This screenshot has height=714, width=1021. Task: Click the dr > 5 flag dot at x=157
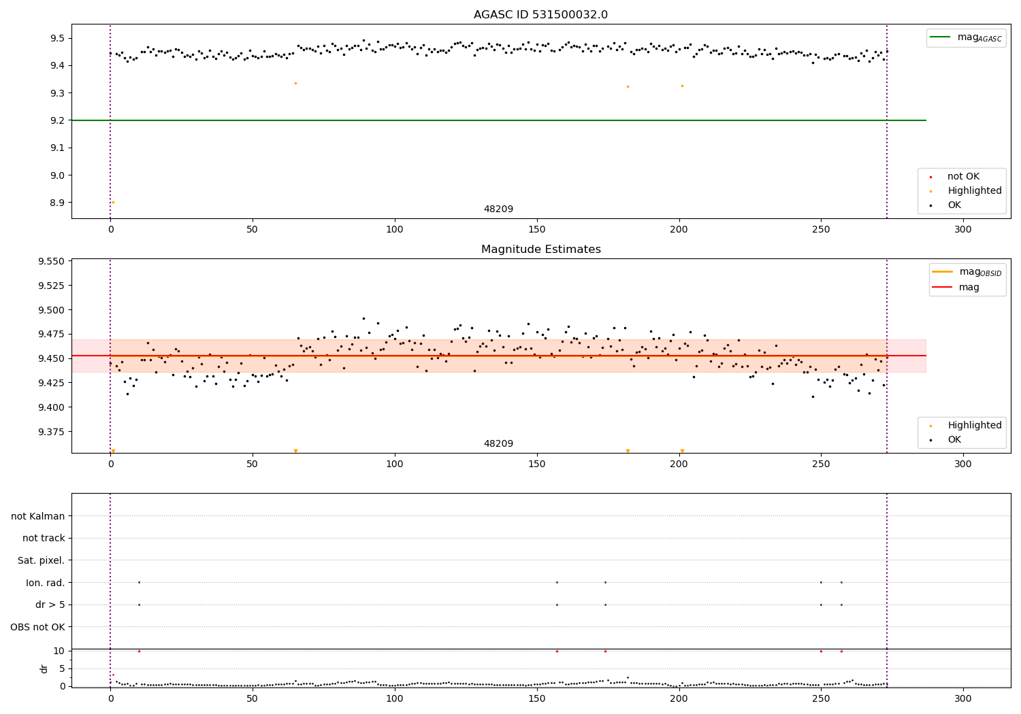(x=557, y=605)
